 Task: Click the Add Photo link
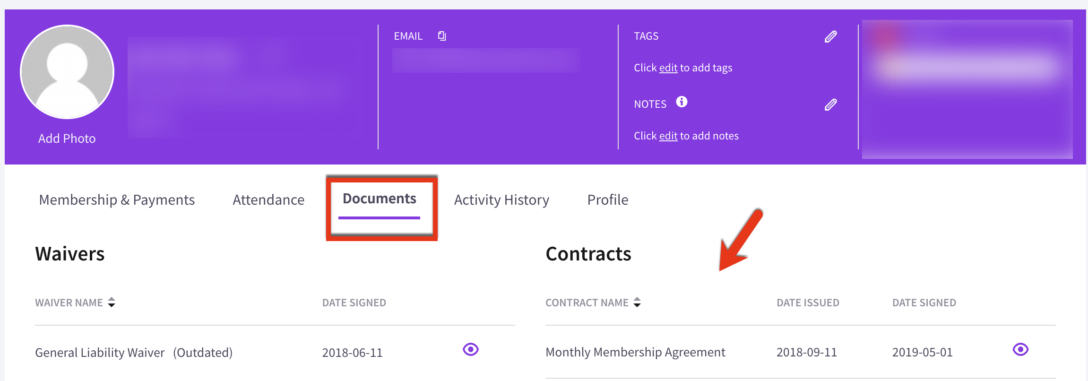tap(67, 139)
